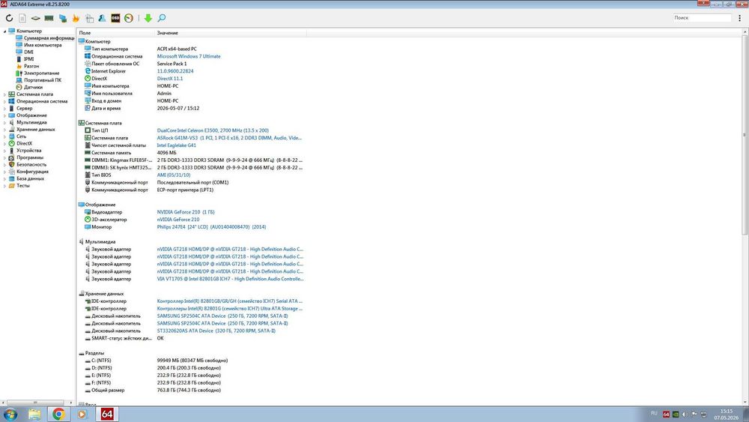Image resolution: width=749 pixels, height=422 pixels.
Task: Open Windows Explorer folder on taskbar
Action: click(x=34, y=414)
